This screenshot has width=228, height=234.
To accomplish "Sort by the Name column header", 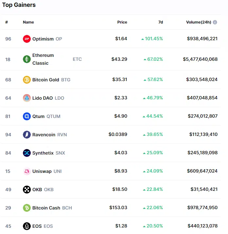I will click(28, 22).
